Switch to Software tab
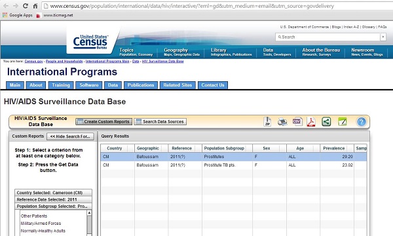393x236 pixels. [89, 85]
